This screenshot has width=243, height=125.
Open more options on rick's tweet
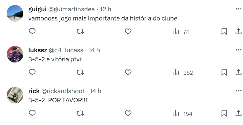pyautogui.click(x=238, y=91)
